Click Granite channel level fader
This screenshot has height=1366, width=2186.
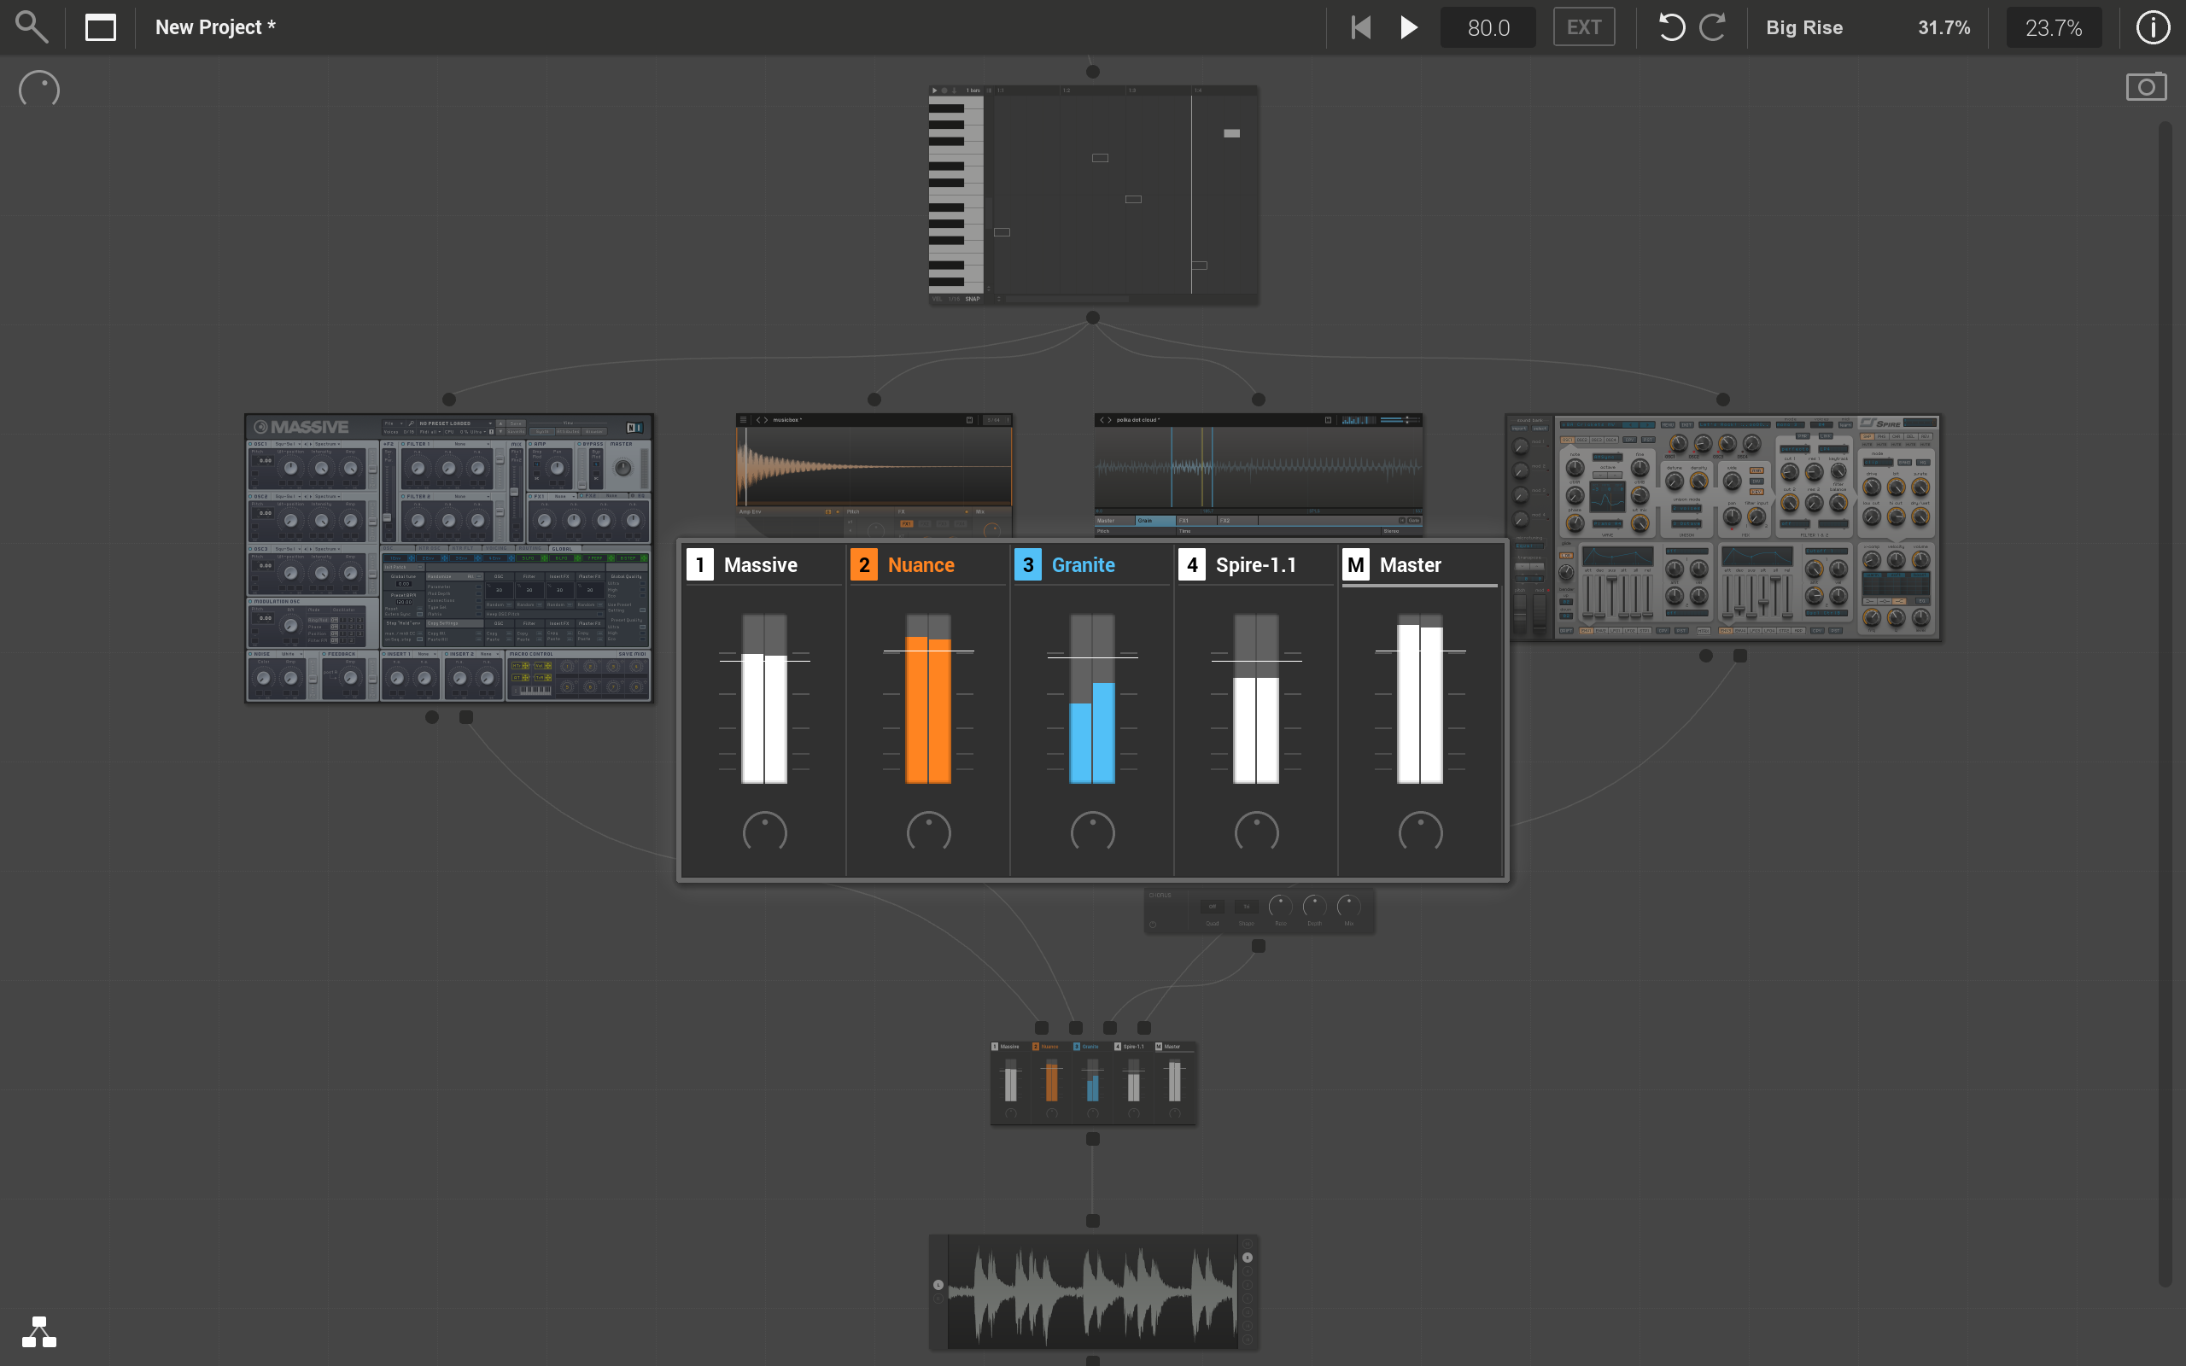[x=1092, y=699]
